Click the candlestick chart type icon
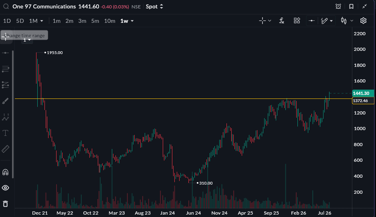 coord(344,21)
